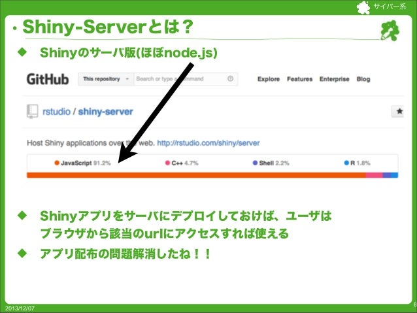Click the サイバー系 header text
The width and height of the screenshot is (417, 313).
click(390, 7)
